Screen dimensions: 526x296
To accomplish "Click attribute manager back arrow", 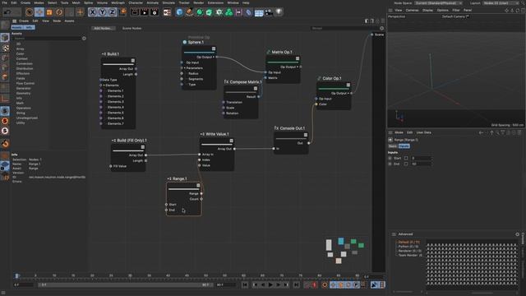I will tap(481, 133).
